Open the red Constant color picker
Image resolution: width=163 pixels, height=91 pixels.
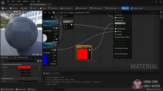tap(24, 67)
